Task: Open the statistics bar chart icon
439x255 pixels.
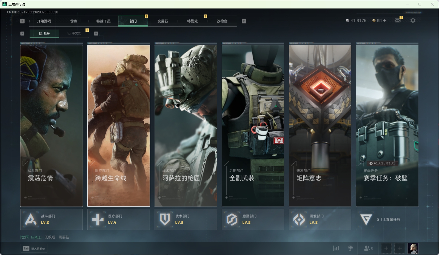Action: (x=336, y=248)
